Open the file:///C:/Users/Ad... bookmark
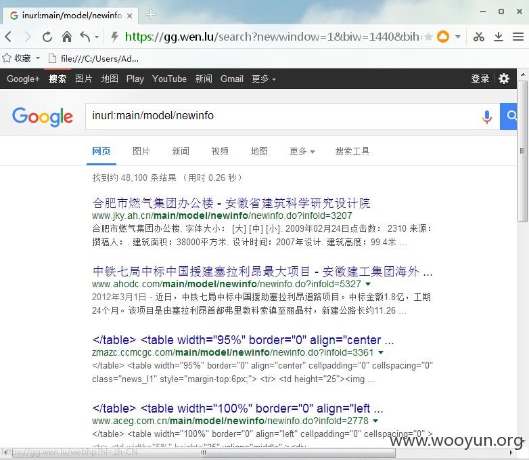This screenshot has width=529, height=460. (93, 58)
